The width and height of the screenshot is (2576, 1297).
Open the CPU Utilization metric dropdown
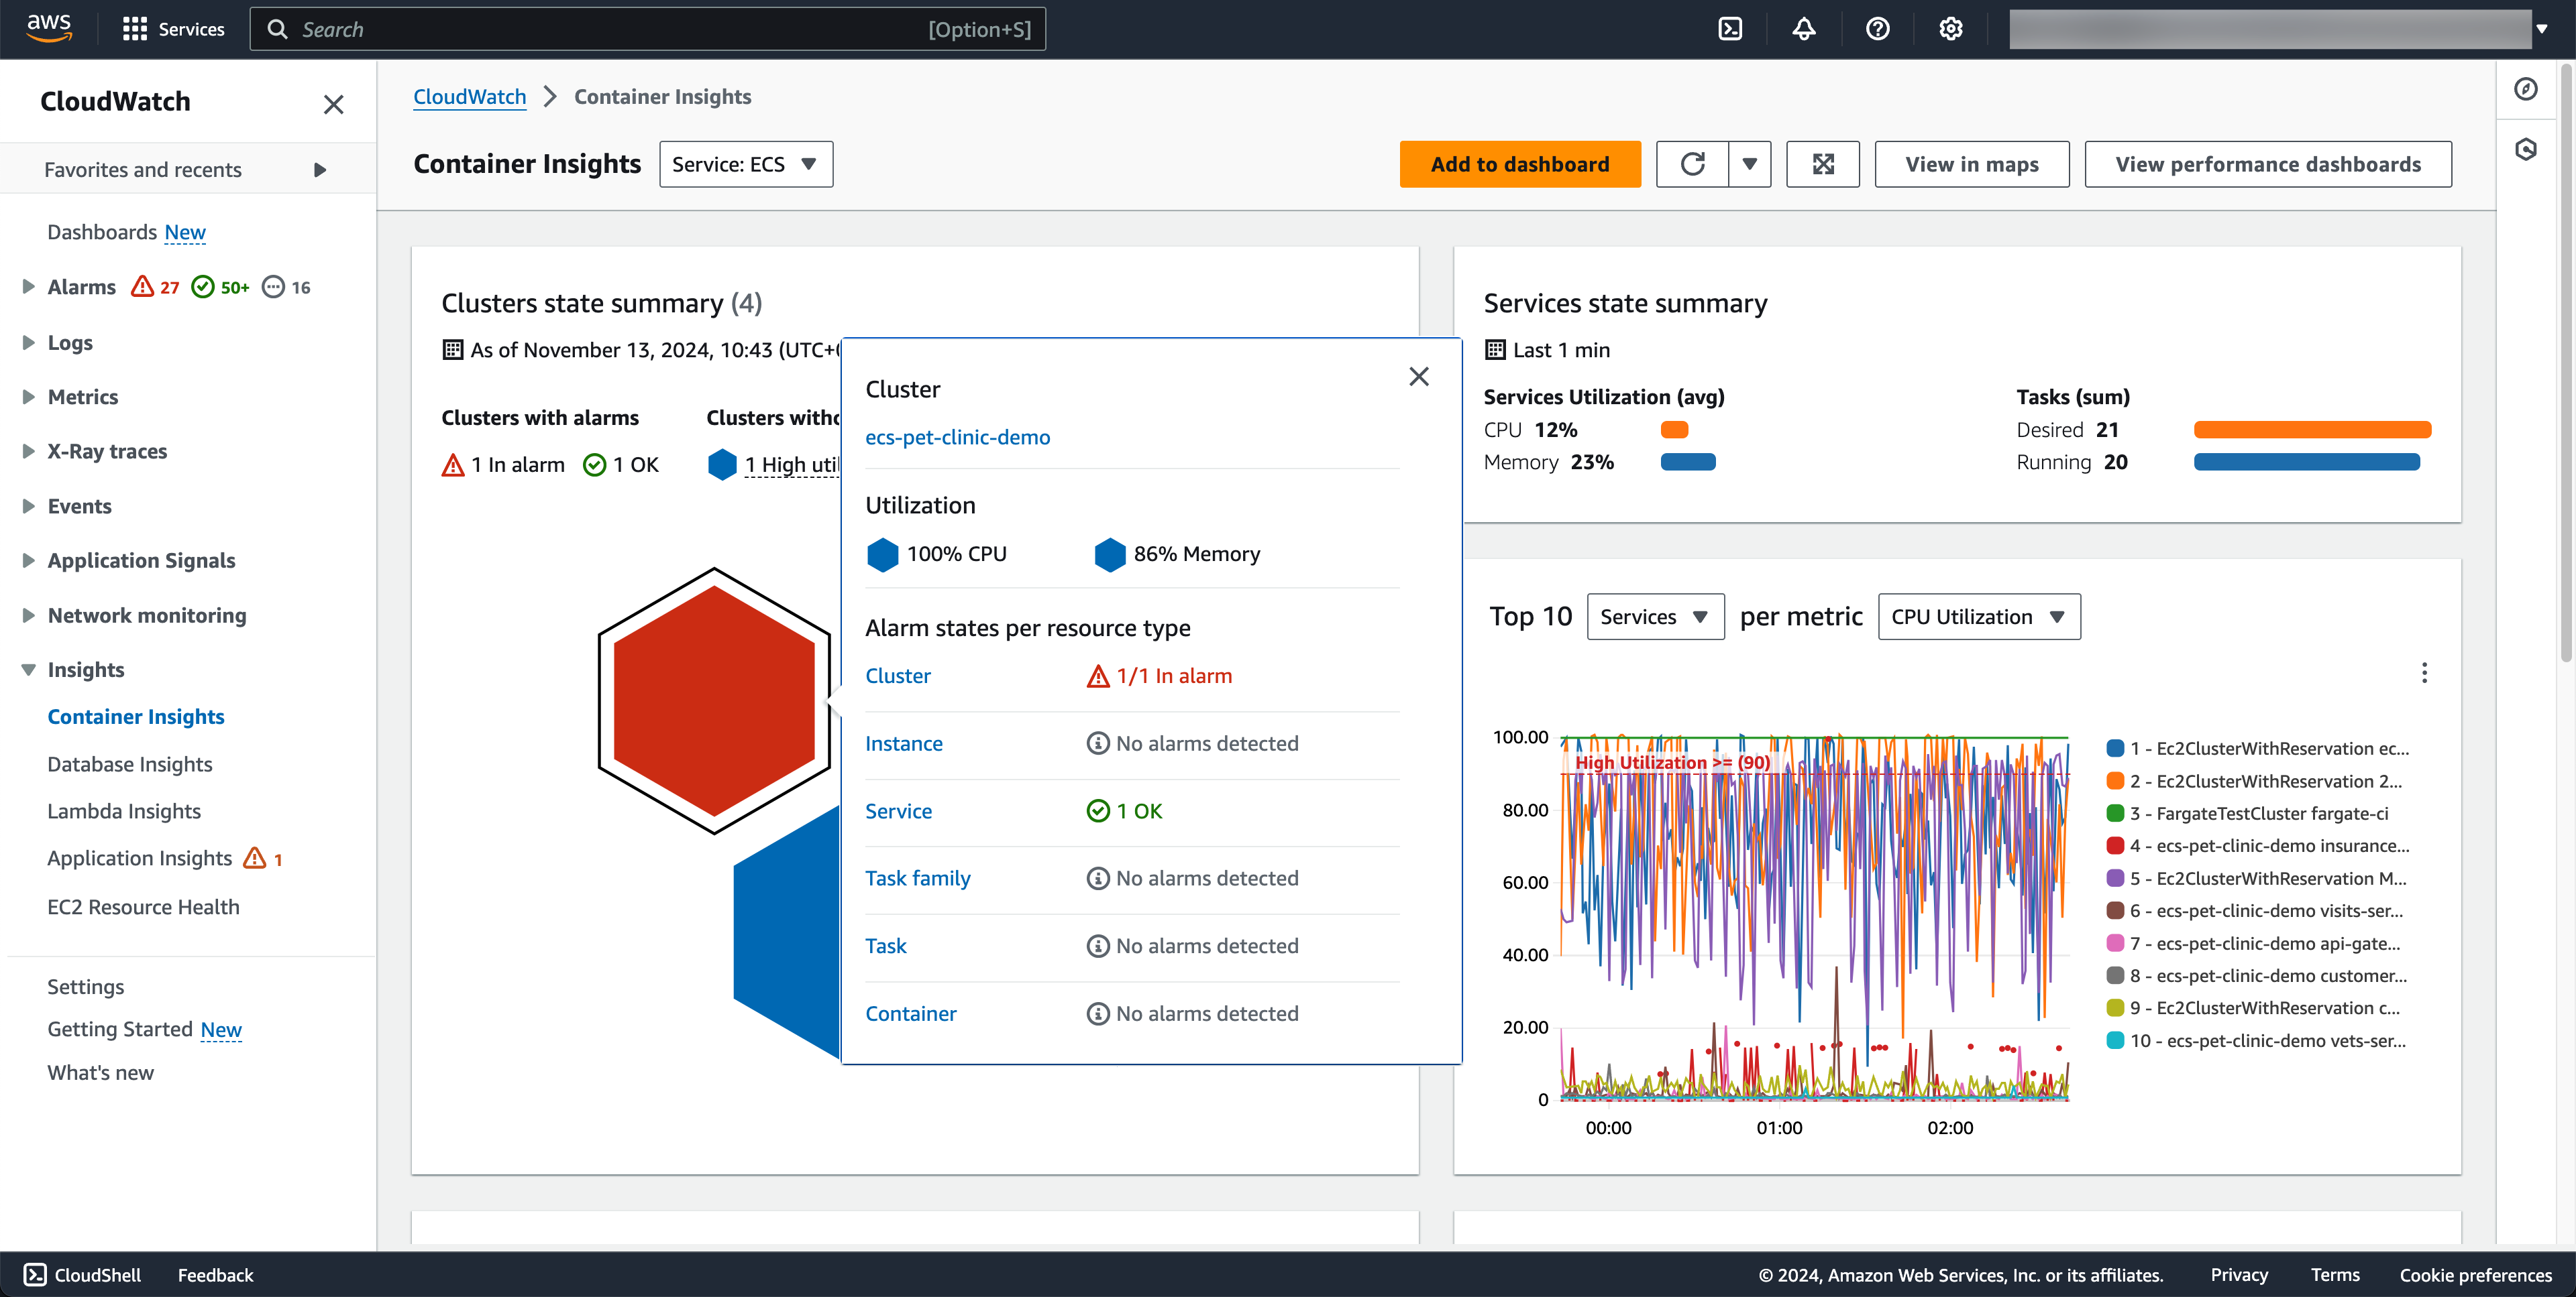1978,617
